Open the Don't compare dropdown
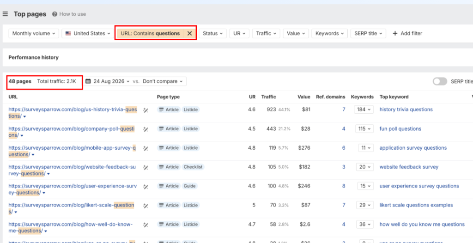Screen dimensions: 473x243 coord(163,81)
